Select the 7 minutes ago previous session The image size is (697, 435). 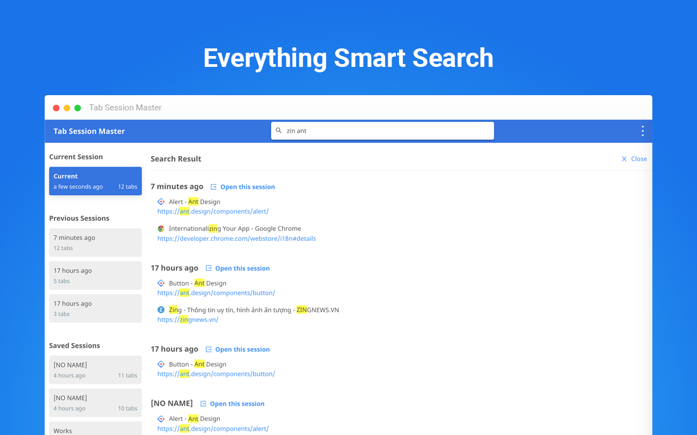tap(95, 243)
